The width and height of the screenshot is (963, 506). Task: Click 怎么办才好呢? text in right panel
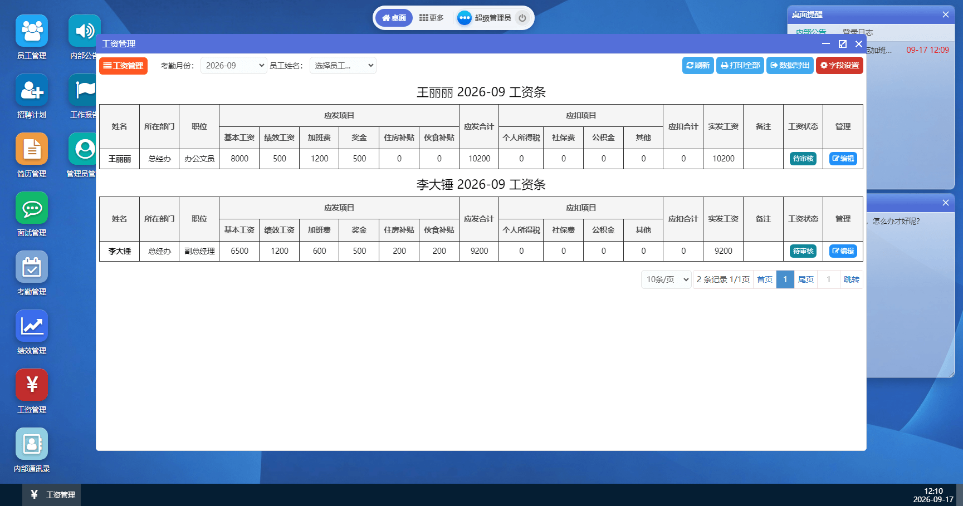click(x=896, y=221)
